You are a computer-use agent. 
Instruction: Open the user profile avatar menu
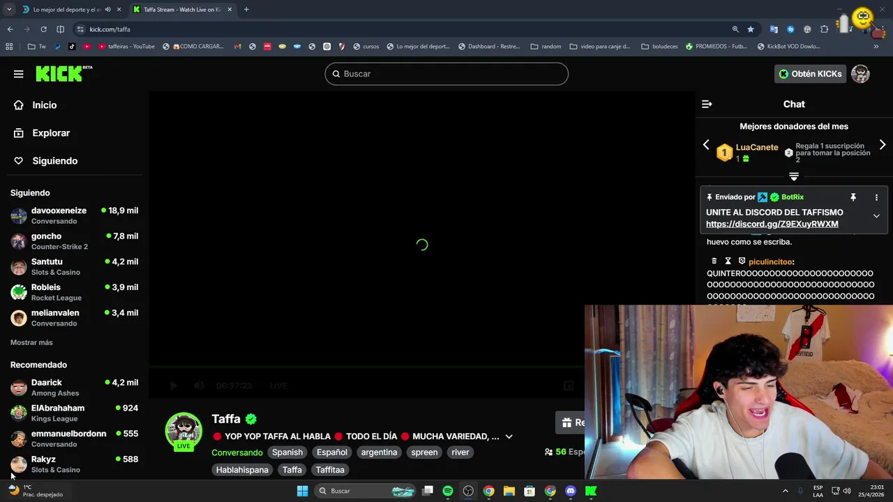pyautogui.click(x=860, y=74)
